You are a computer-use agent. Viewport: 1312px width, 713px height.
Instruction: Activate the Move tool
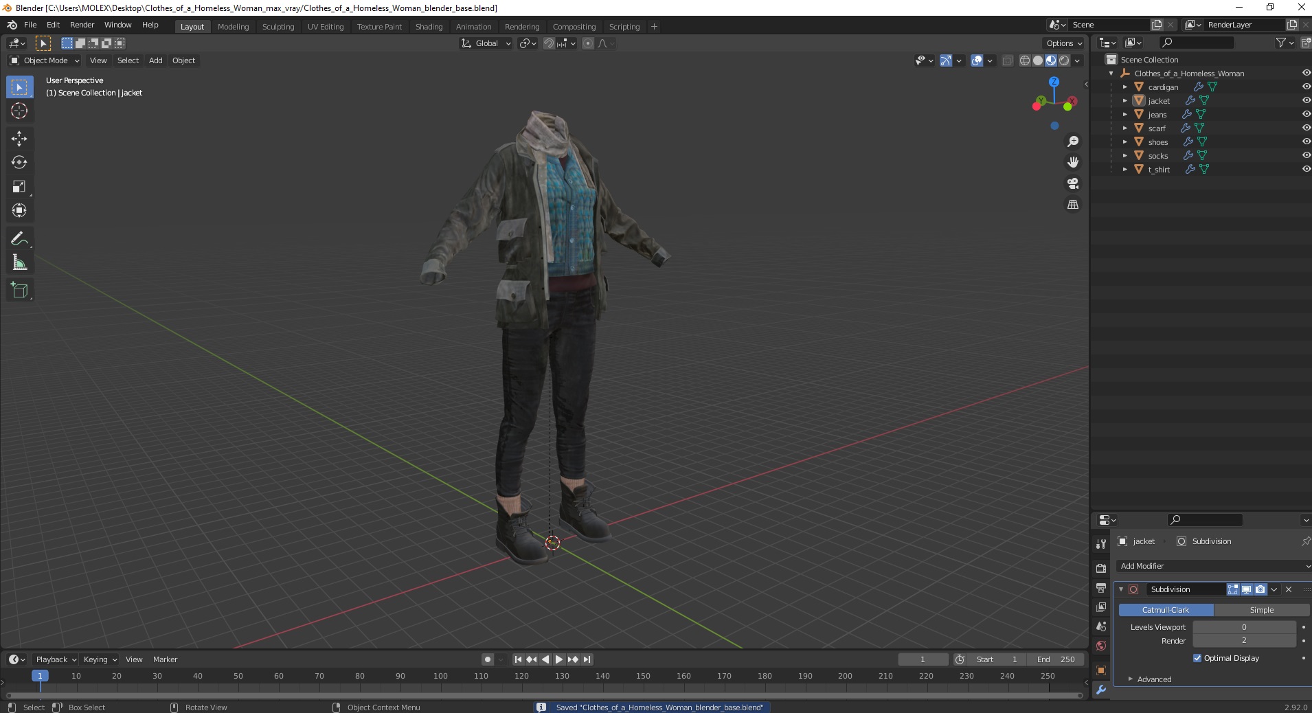pyautogui.click(x=19, y=139)
